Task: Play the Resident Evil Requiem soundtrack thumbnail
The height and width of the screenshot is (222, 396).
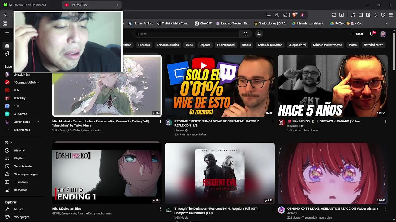Action: (220, 173)
